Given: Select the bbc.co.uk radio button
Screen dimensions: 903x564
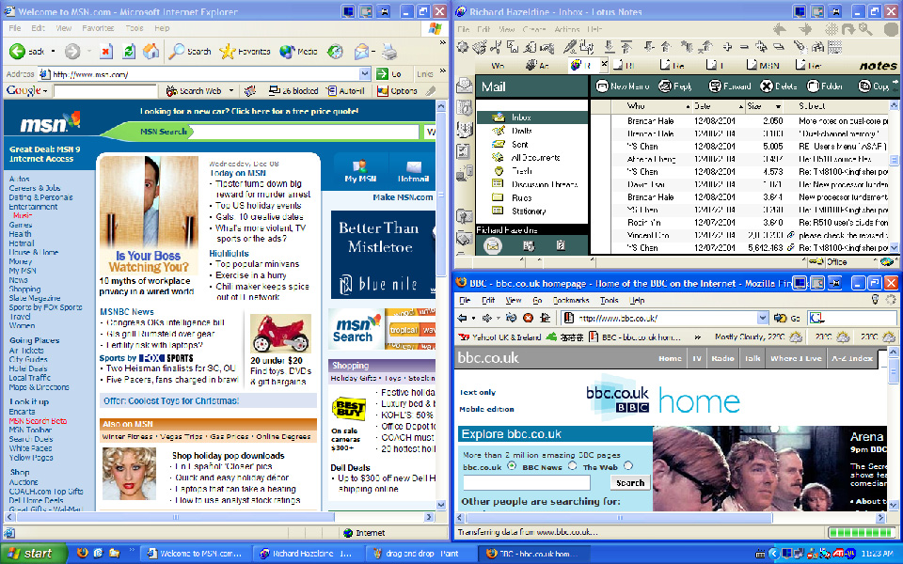Looking at the screenshot, I should (512, 466).
